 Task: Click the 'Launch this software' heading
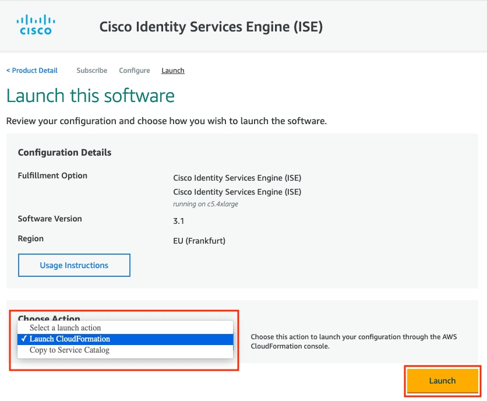90,96
